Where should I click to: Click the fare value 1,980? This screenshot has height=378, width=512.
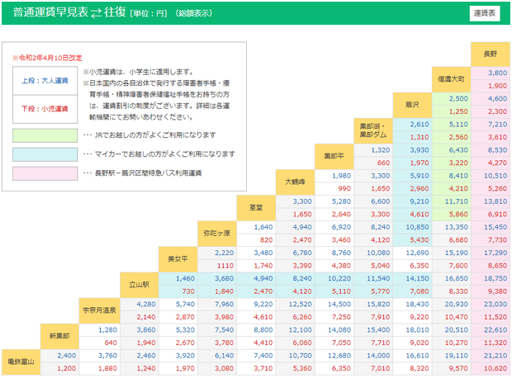pos(342,176)
